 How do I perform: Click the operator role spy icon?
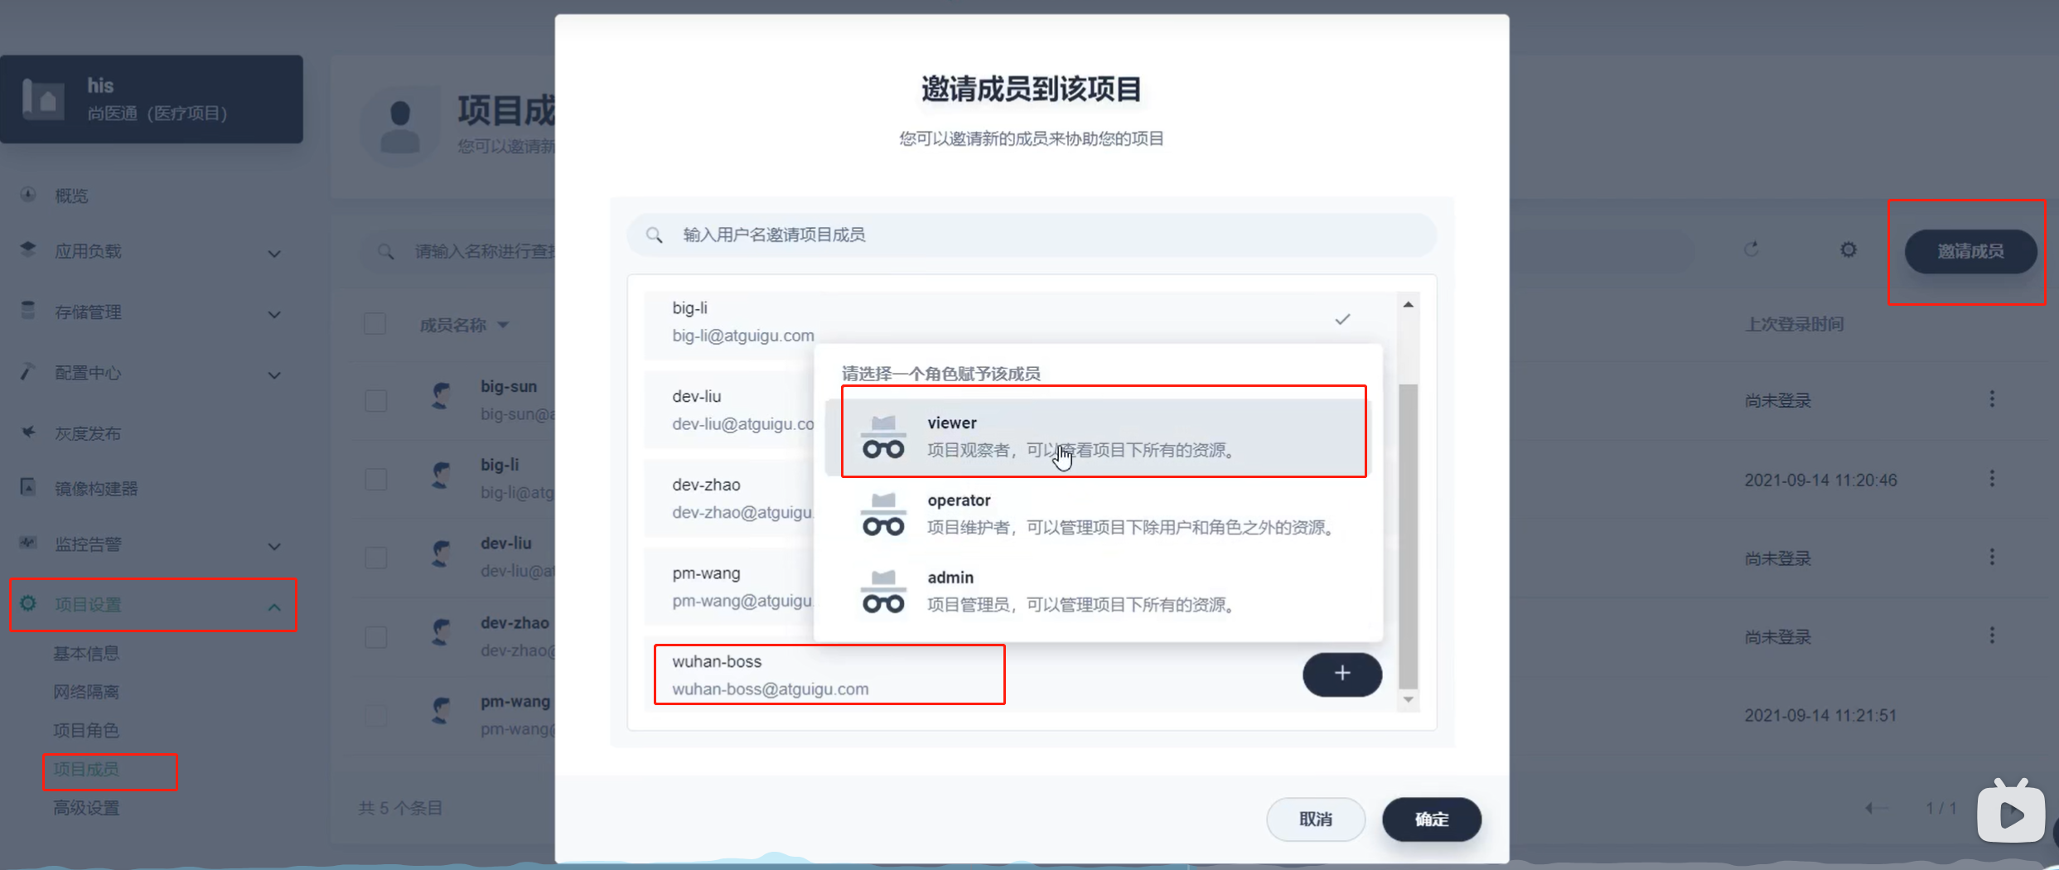pyautogui.click(x=883, y=514)
